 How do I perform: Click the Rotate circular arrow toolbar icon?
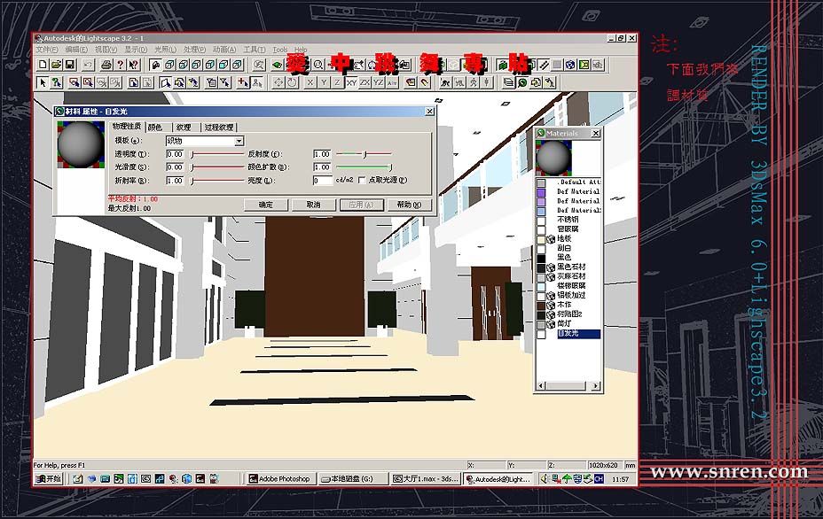pos(293,82)
